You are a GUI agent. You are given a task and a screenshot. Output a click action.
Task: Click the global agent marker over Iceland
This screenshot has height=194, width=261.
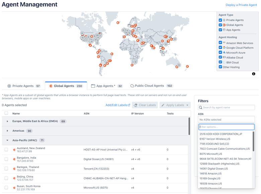(118, 23)
